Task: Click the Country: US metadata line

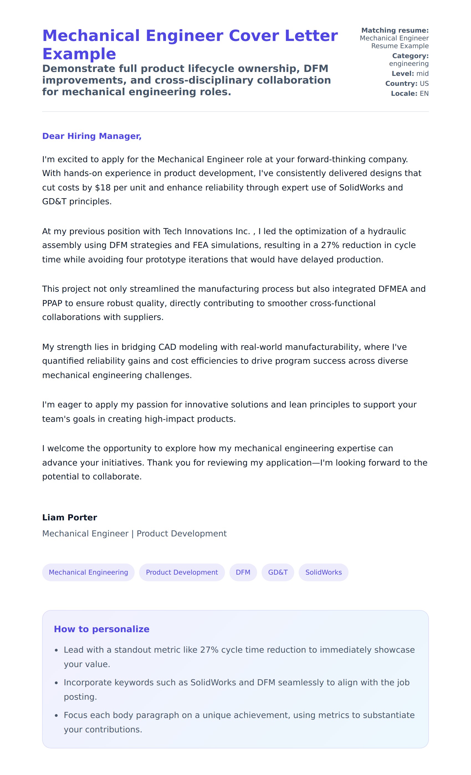Action: pos(407,83)
